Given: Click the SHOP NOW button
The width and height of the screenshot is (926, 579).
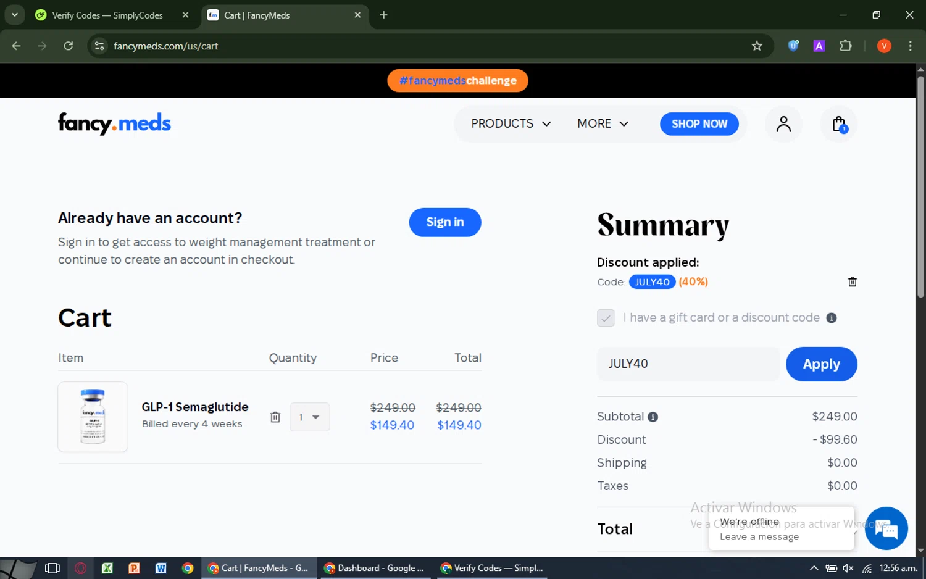Looking at the screenshot, I should point(699,124).
